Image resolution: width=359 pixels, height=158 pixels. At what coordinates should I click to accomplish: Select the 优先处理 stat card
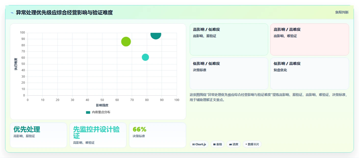39,135
